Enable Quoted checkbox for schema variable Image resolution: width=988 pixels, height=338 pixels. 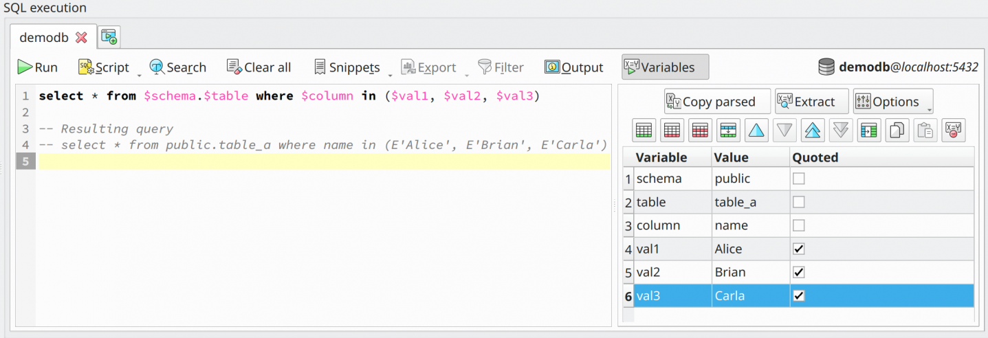click(x=798, y=179)
